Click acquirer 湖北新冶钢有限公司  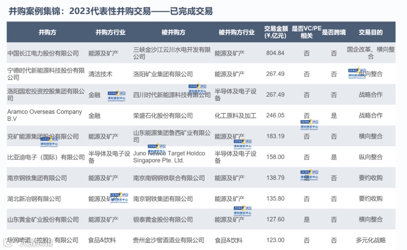pos(34,199)
